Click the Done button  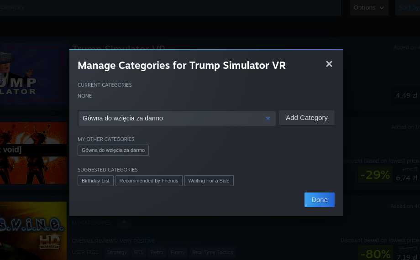(319, 200)
